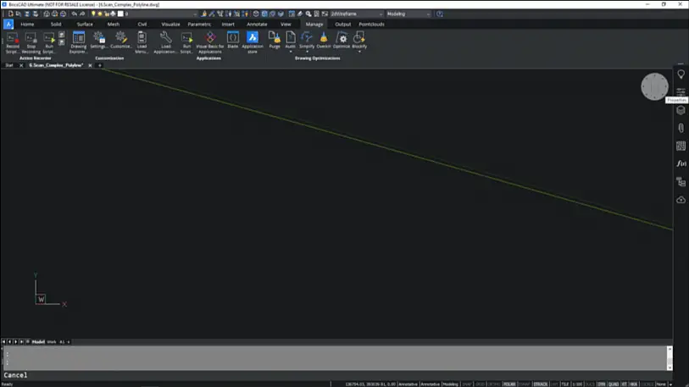Click the BricsCAD application menu button
Viewport: 689px width, 387px height.
(8, 25)
